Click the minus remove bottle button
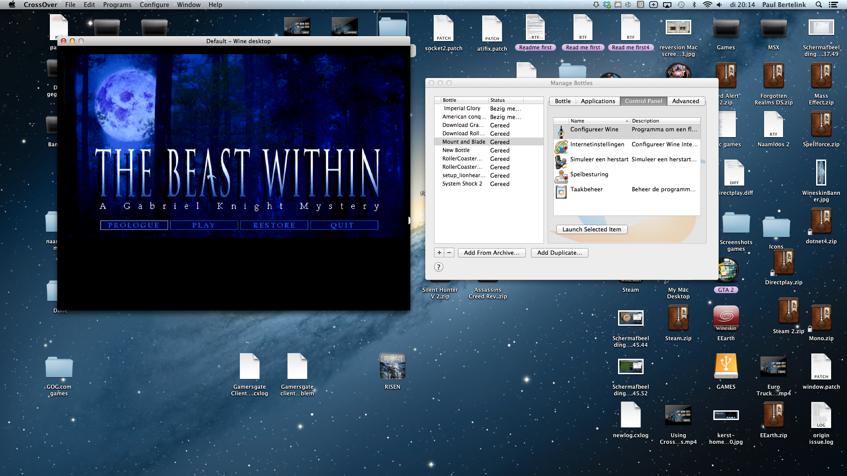Image resolution: width=847 pixels, height=476 pixels. pyautogui.click(x=449, y=253)
